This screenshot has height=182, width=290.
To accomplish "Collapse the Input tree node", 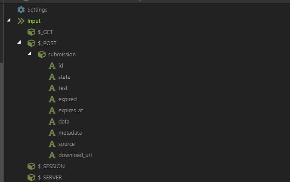I will point(9,20).
